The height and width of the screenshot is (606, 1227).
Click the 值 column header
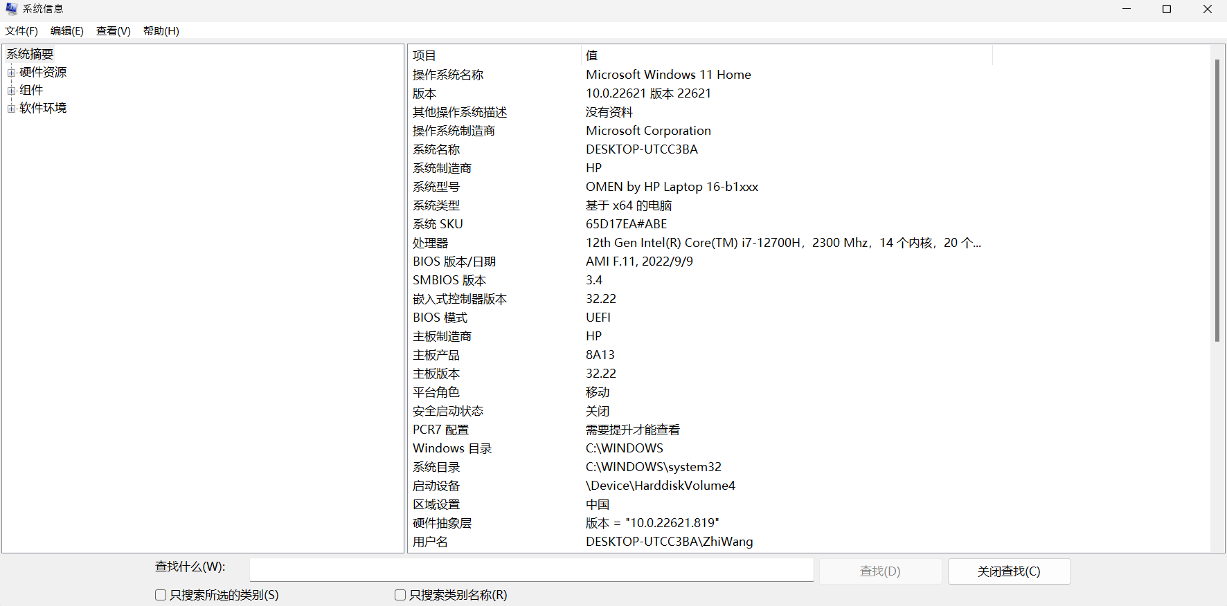point(787,55)
